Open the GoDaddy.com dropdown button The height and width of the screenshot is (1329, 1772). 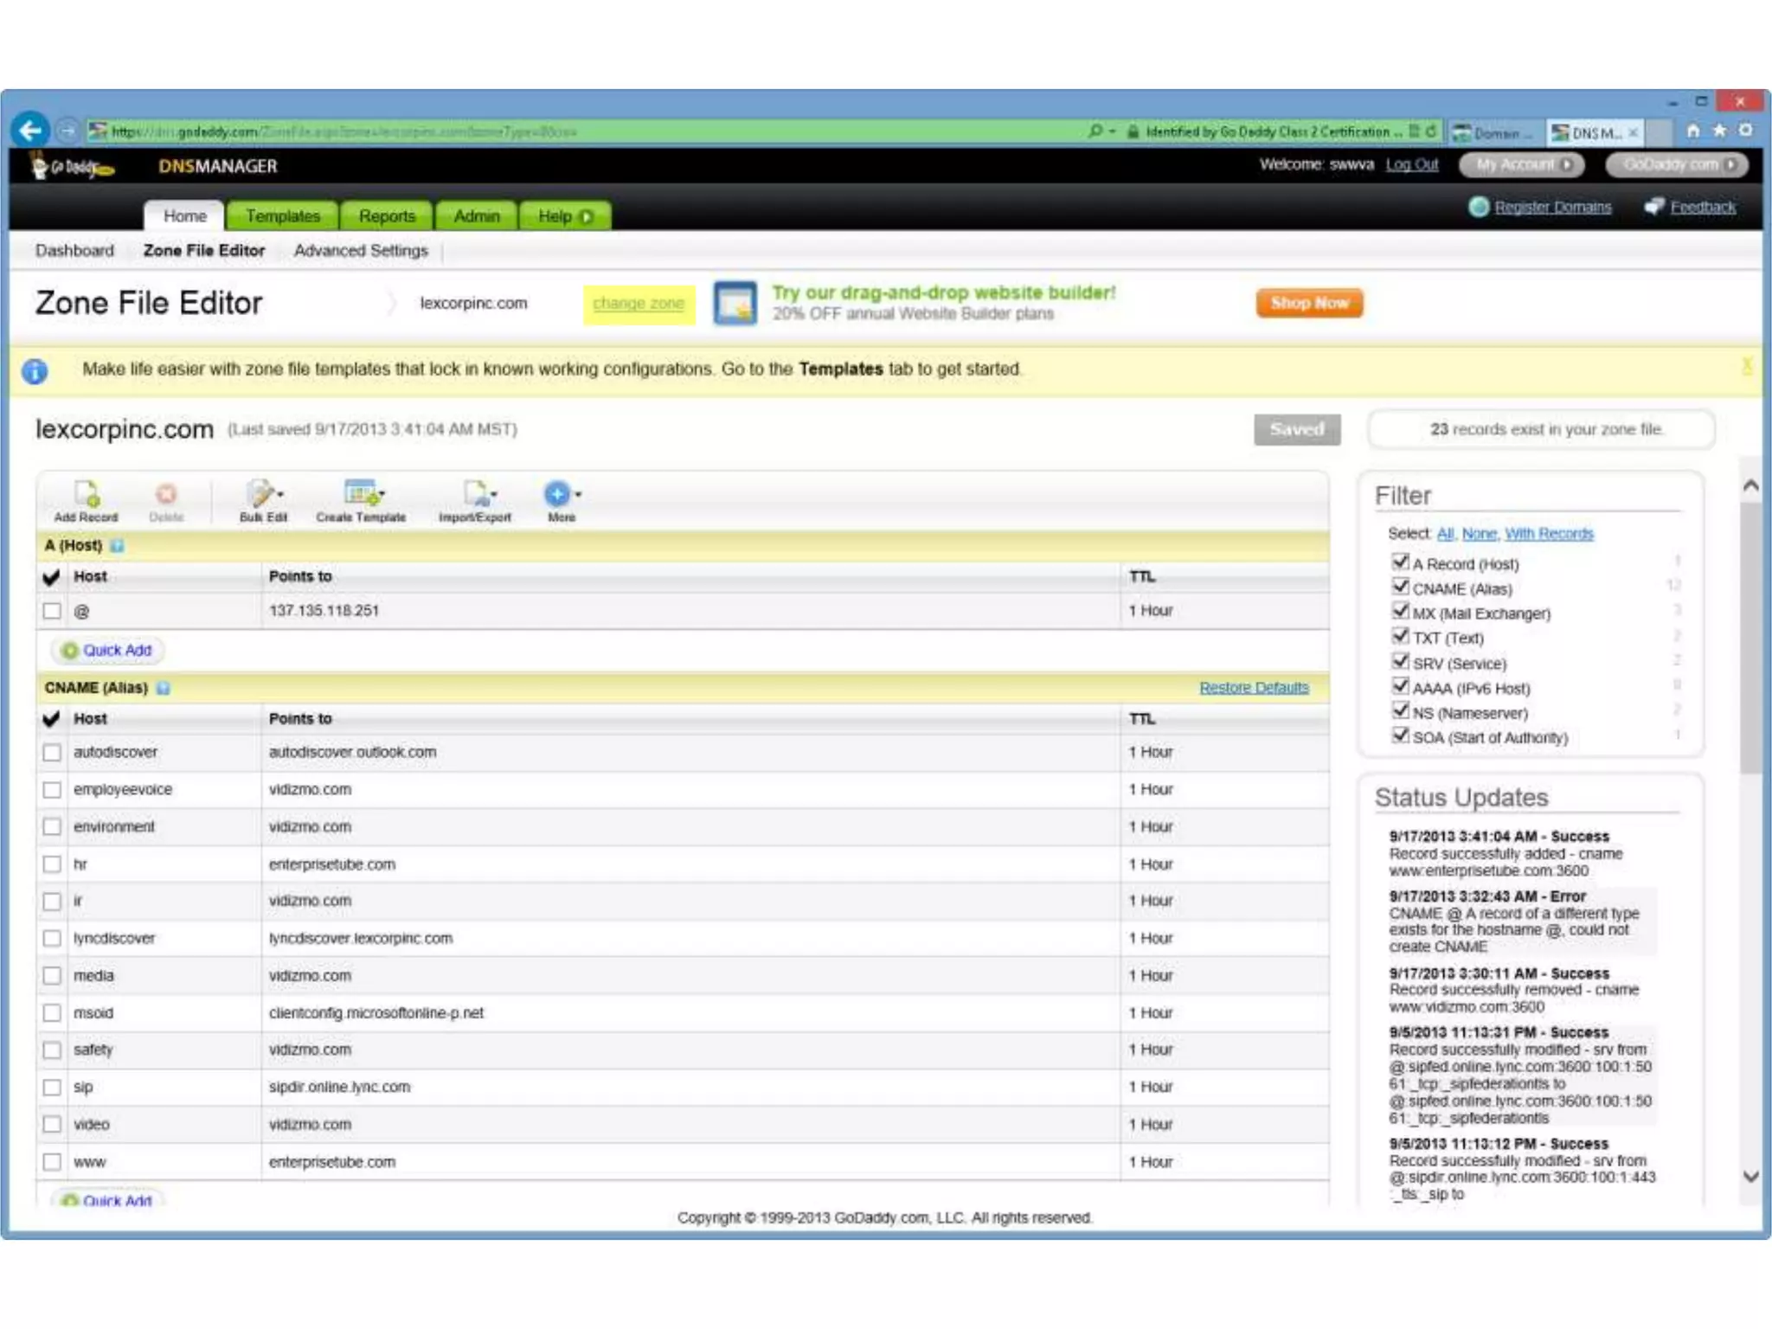click(x=1677, y=164)
